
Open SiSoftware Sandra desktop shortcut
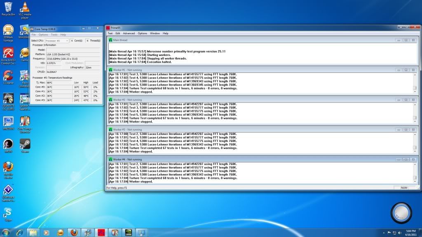coord(8,193)
